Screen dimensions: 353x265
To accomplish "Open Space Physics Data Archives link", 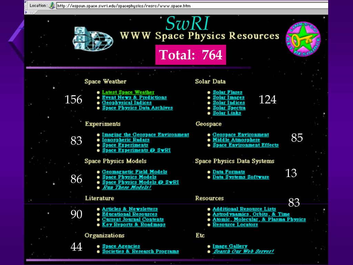I will (137, 108).
